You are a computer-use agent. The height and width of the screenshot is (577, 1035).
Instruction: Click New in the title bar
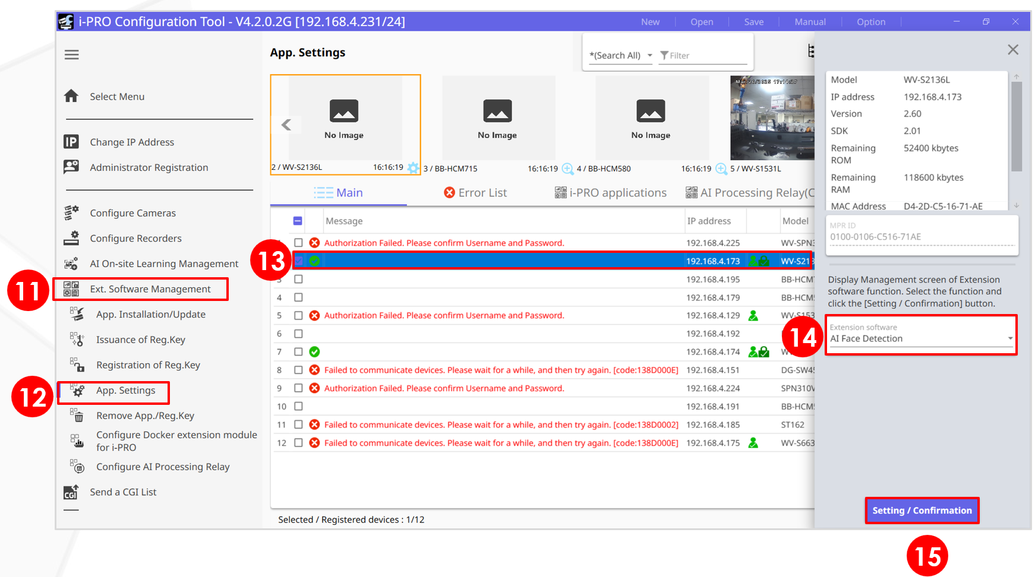[x=650, y=21]
